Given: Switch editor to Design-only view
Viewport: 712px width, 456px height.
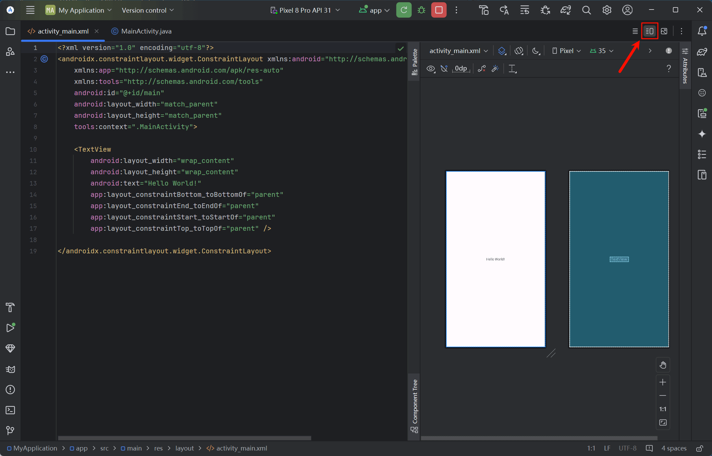Looking at the screenshot, I should click(x=664, y=31).
